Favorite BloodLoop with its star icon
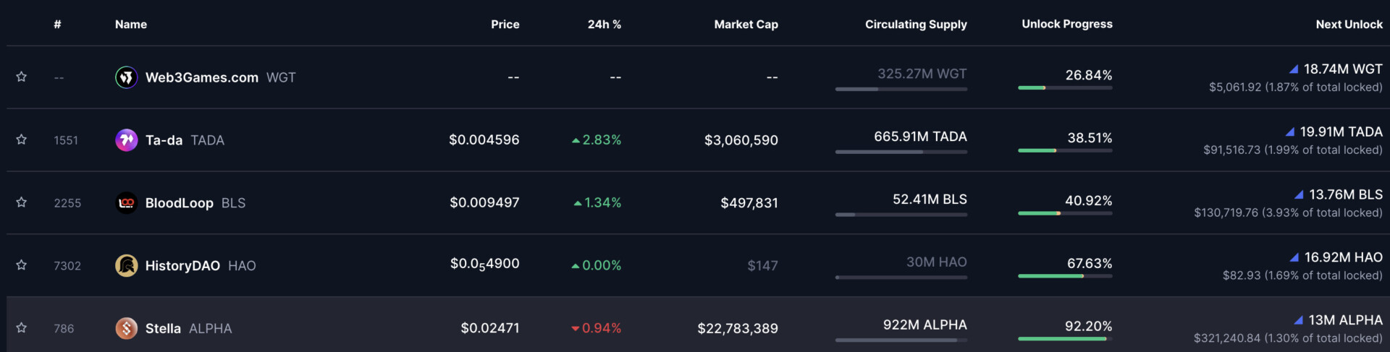Image resolution: width=1390 pixels, height=352 pixels. (x=22, y=202)
